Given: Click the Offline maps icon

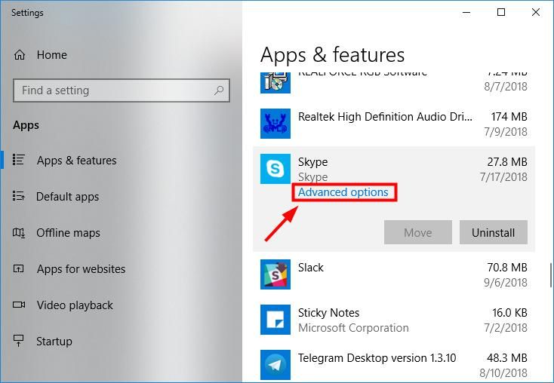Looking at the screenshot, I should click(20, 233).
